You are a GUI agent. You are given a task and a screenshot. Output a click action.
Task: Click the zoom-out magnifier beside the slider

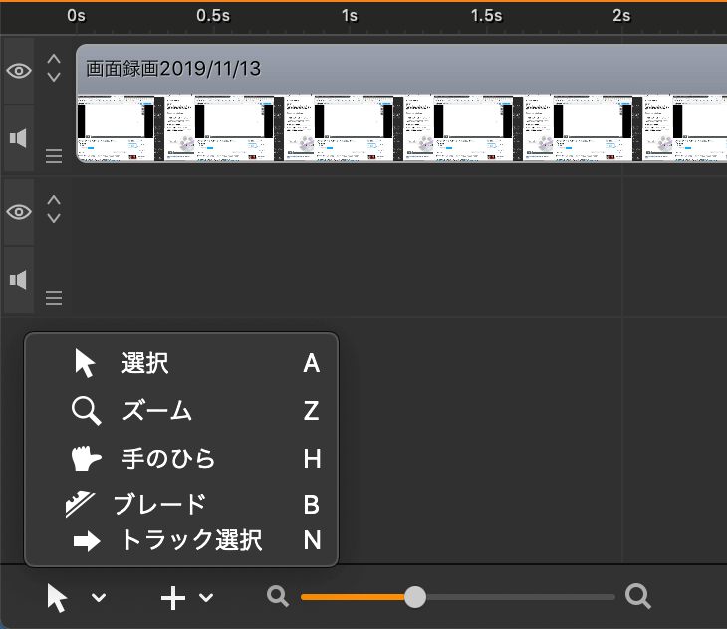[278, 596]
